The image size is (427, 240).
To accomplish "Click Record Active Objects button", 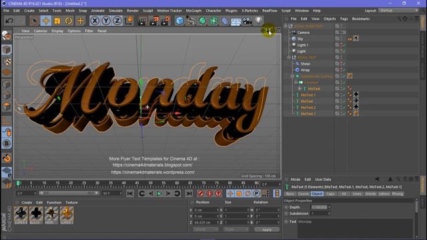I will 201,194.
